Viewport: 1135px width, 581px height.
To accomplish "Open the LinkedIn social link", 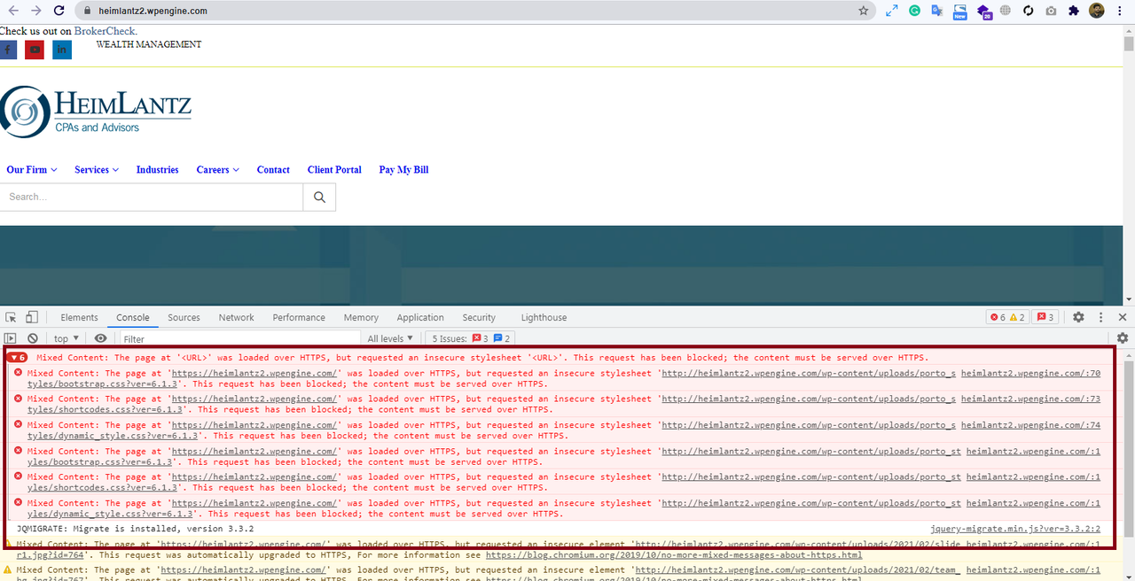I will 62,50.
